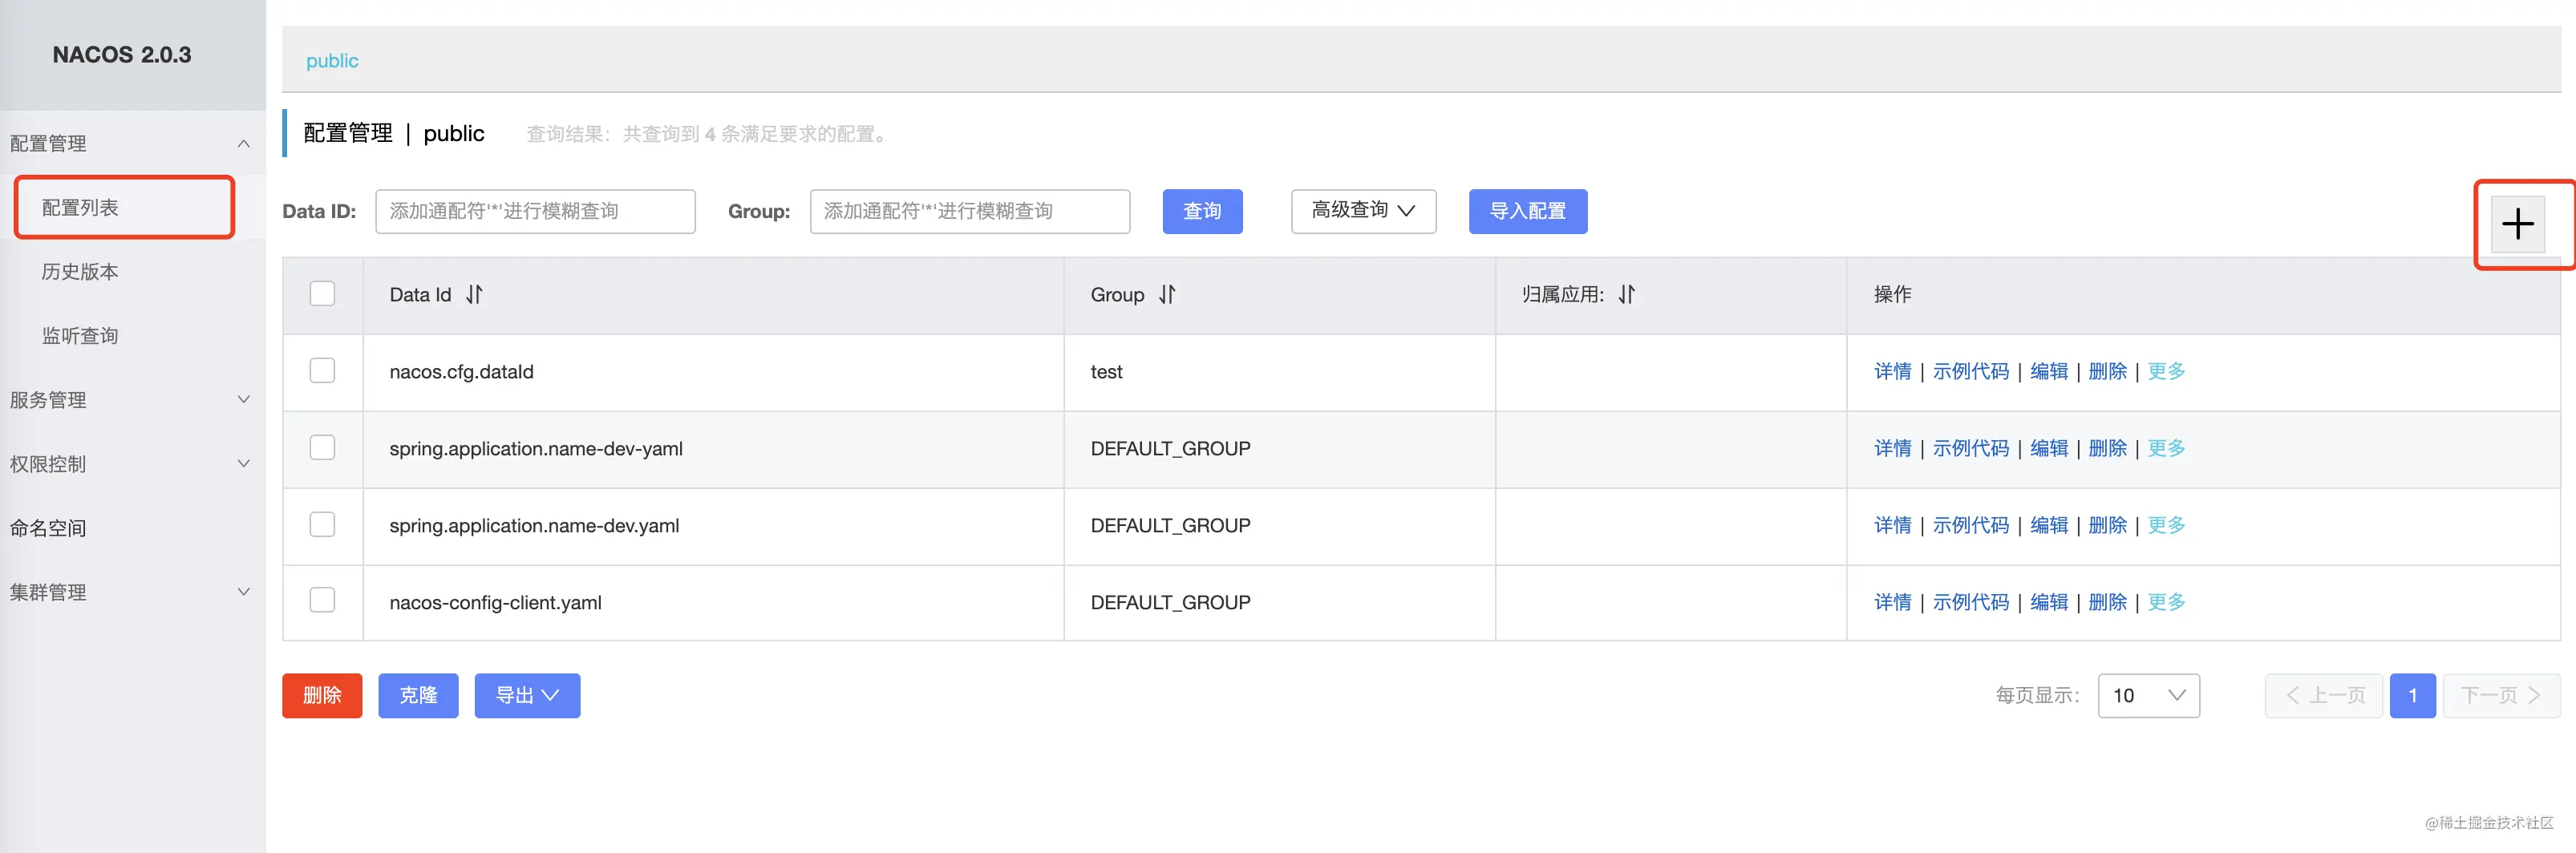Click 删除 link for spring.application.name-dev.yaml
Viewport: 2576px width, 853px height.
(2107, 525)
